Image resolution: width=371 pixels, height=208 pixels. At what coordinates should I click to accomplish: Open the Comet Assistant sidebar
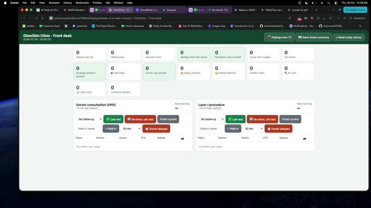tap(357, 18)
